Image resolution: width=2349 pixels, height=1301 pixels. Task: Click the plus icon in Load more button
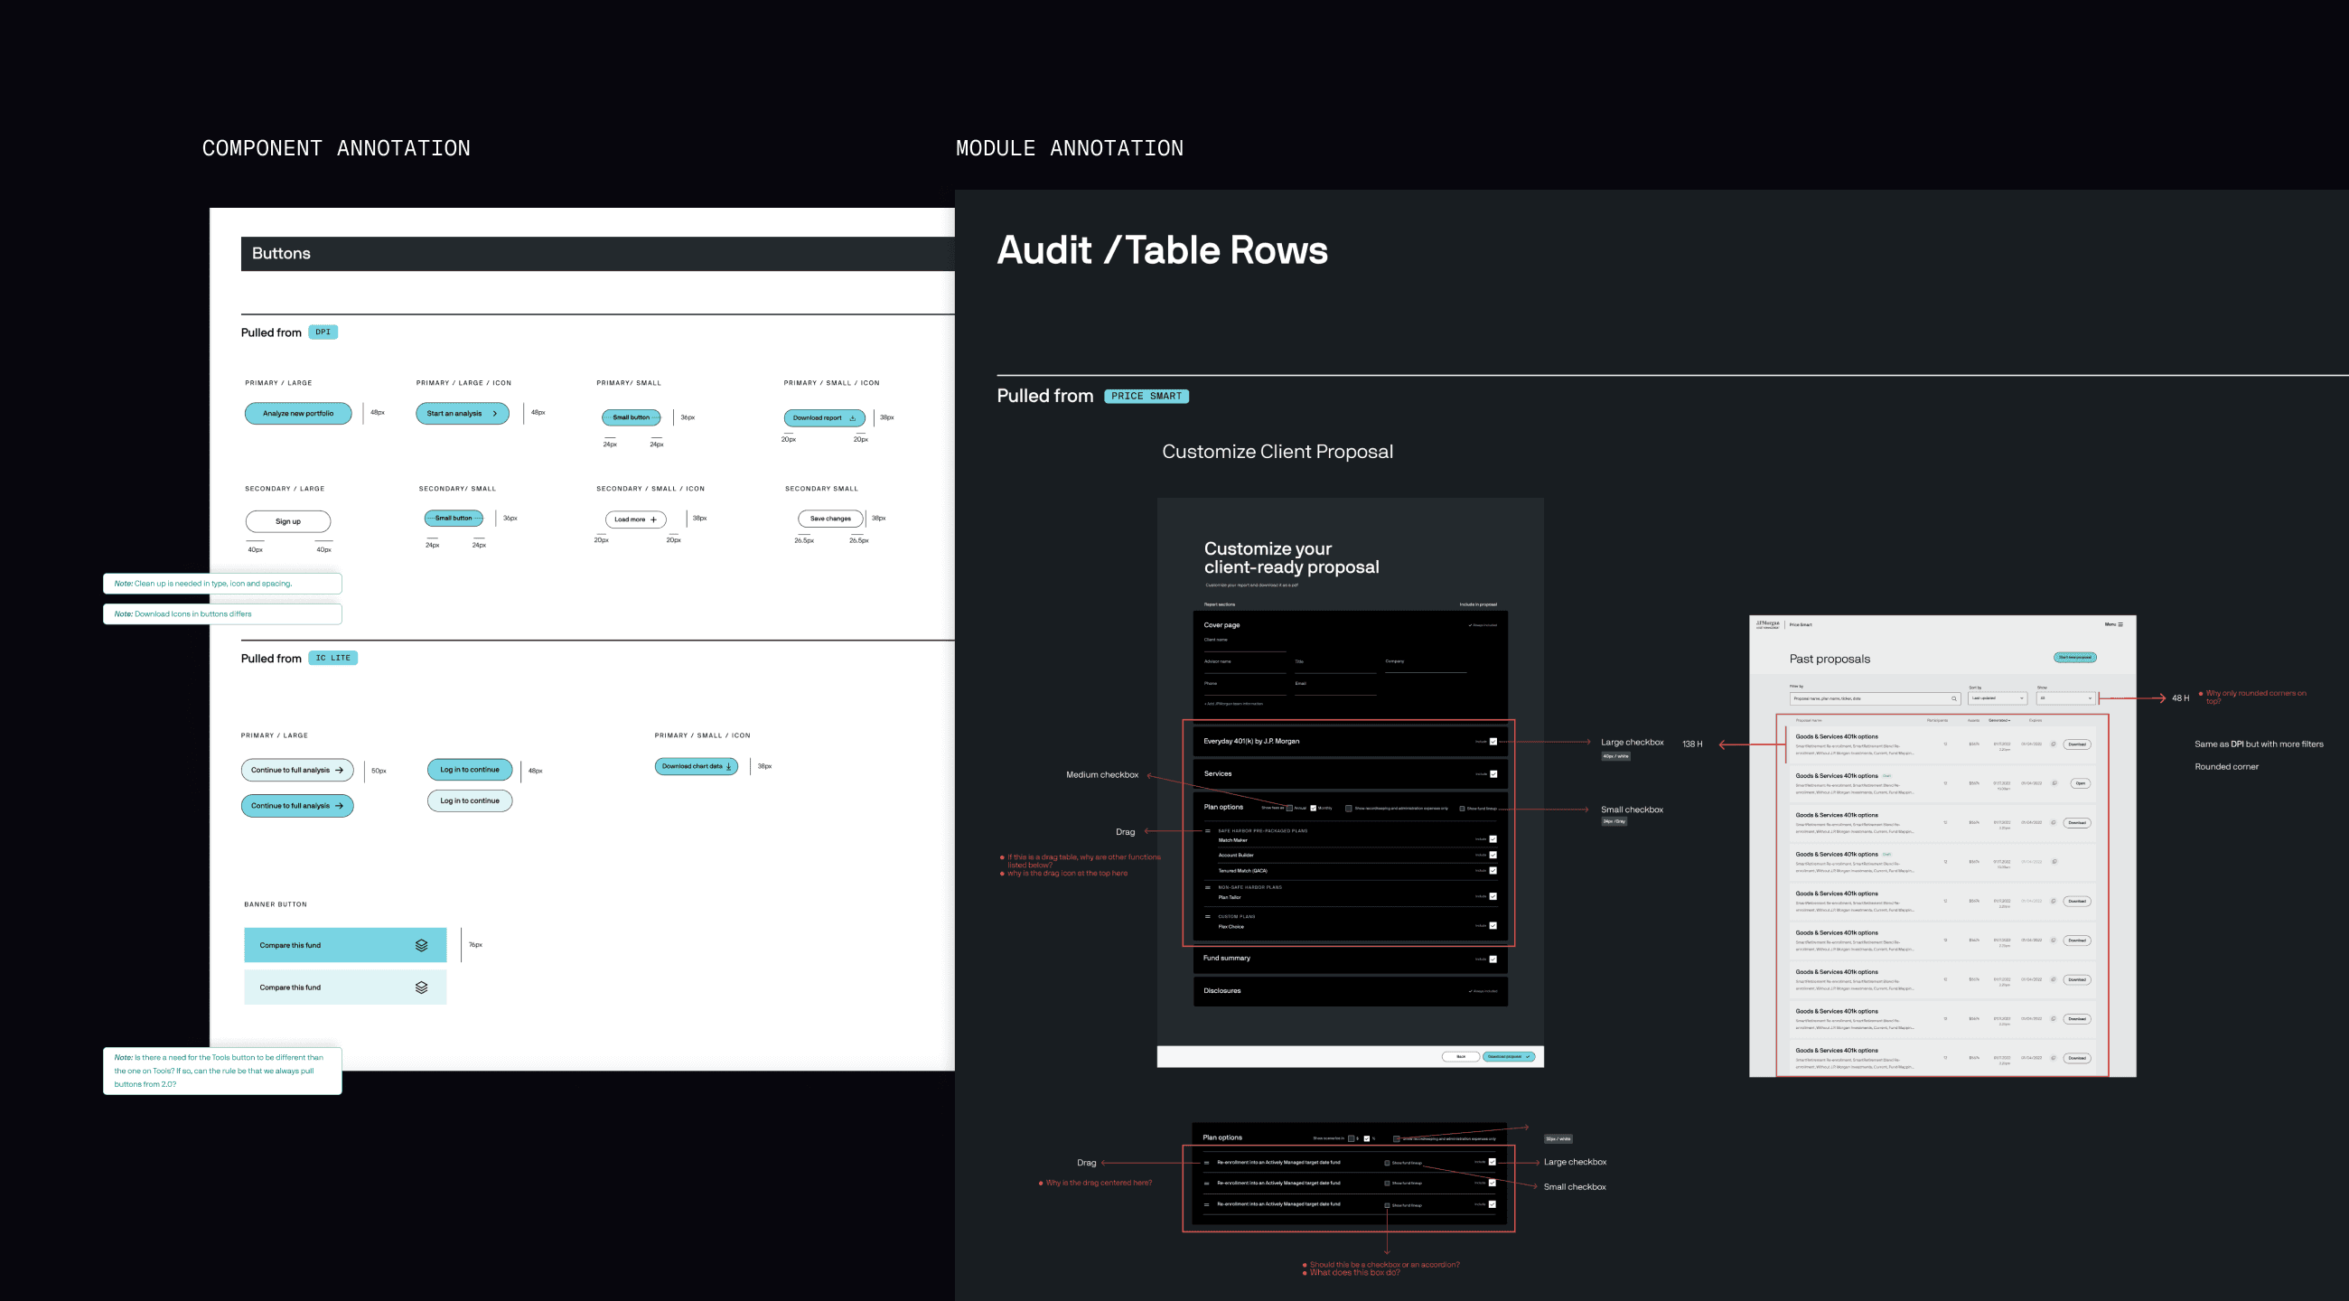[x=653, y=519]
